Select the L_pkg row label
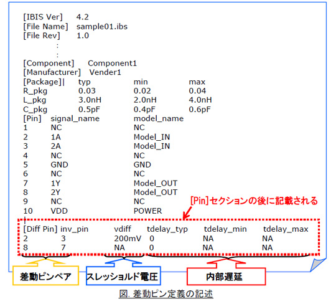 coord(35,100)
